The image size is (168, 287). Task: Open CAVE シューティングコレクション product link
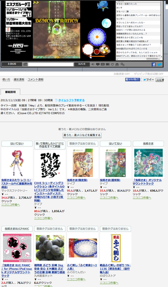[49, 192]
